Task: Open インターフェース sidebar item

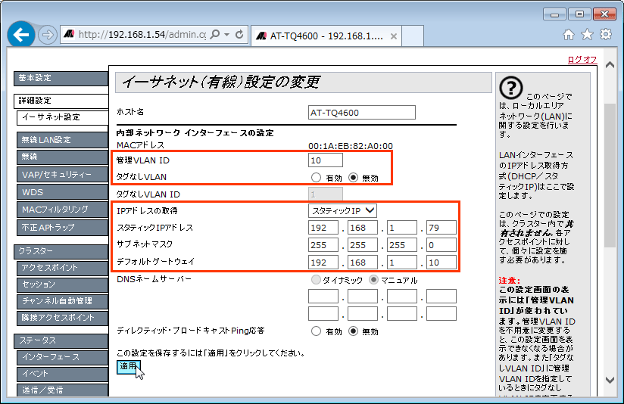Action: 63,358
